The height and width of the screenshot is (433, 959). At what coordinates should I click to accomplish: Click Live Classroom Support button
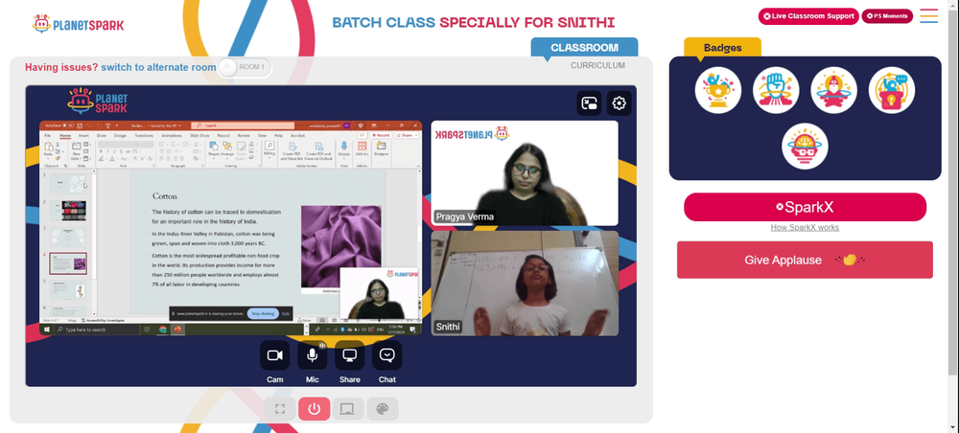[807, 16]
